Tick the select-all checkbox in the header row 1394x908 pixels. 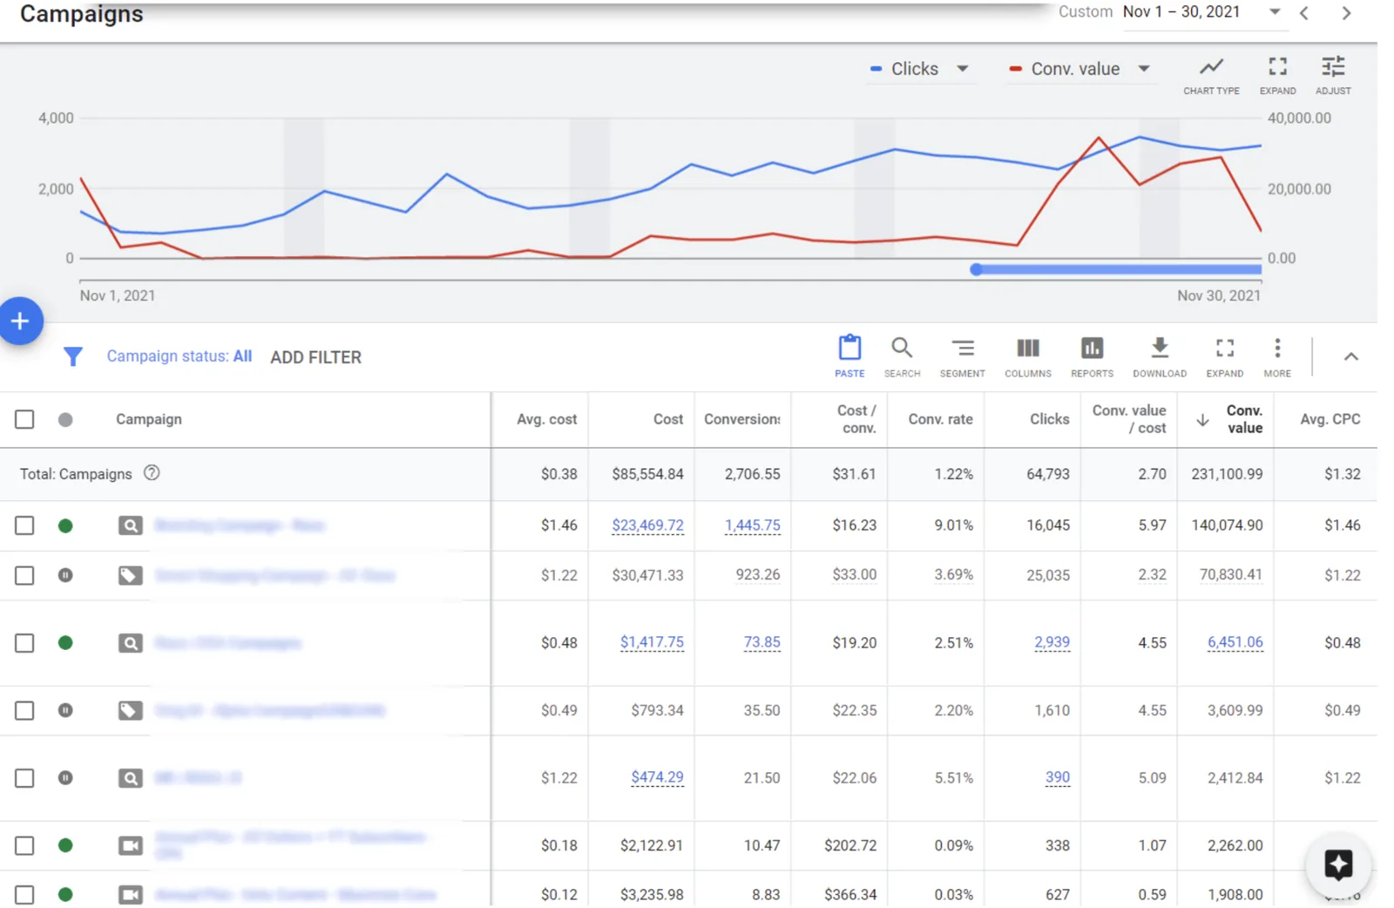[24, 419]
